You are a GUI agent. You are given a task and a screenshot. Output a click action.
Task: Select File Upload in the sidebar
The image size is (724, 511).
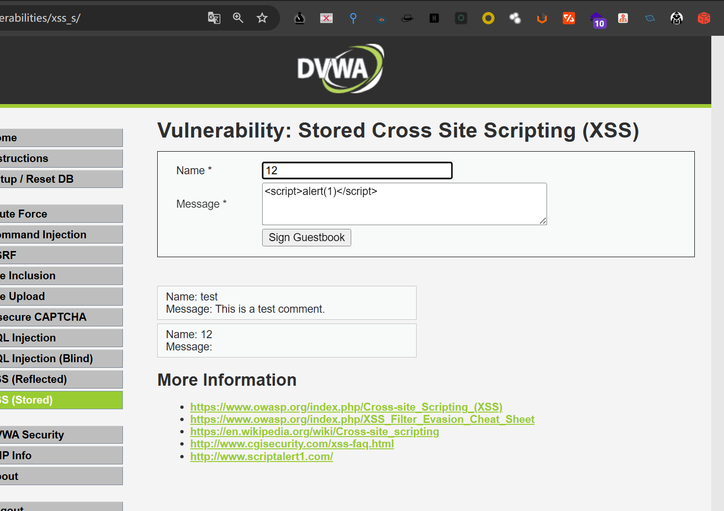pos(61,296)
